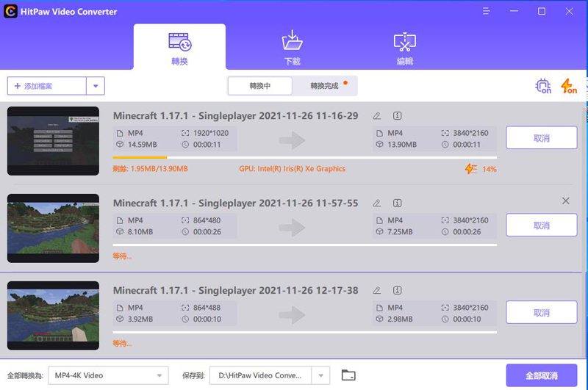This screenshot has width=588, height=390.
Task: Click source resolution '1920*1020' value
Action: pos(211,133)
